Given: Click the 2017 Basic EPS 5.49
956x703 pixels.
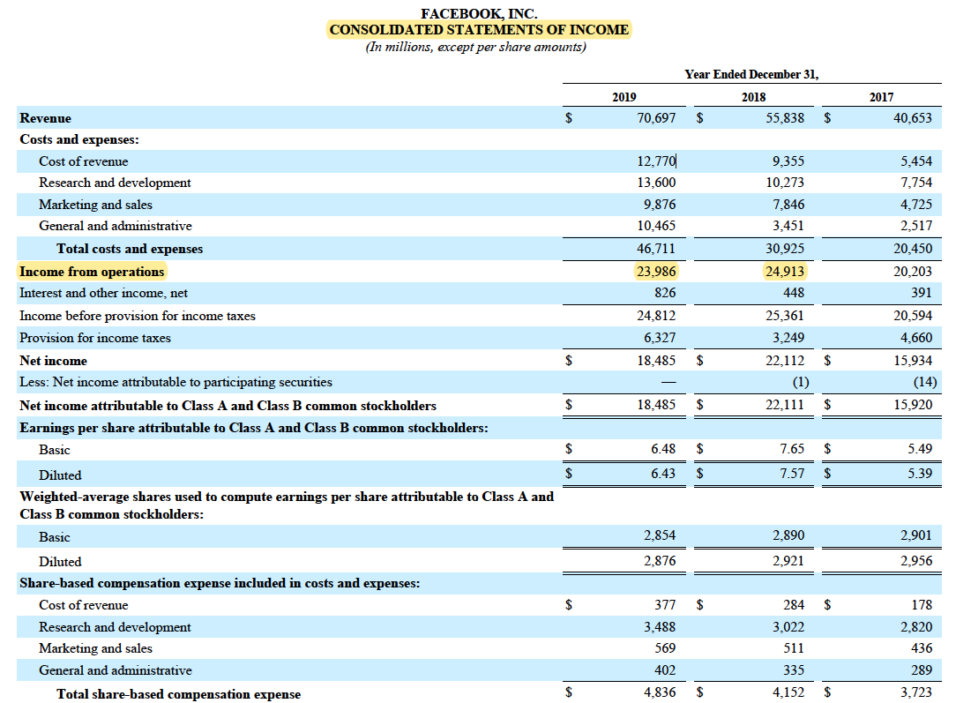Looking at the screenshot, I should tap(920, 449).
